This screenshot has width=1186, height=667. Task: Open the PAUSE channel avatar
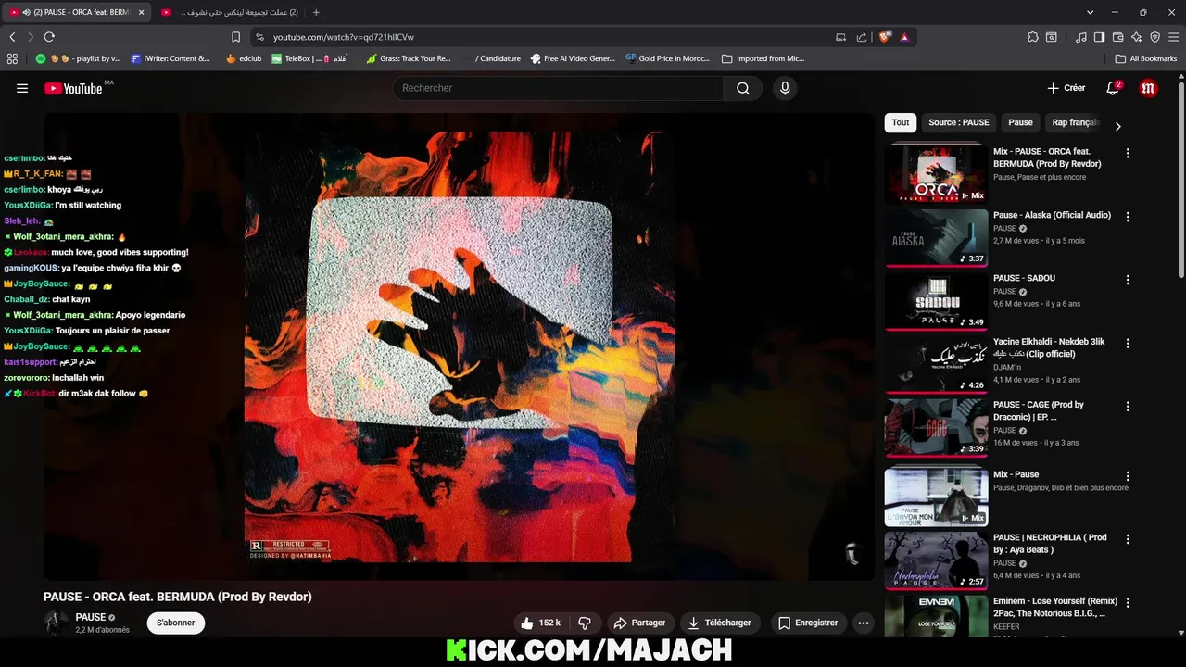click(57, 623)
